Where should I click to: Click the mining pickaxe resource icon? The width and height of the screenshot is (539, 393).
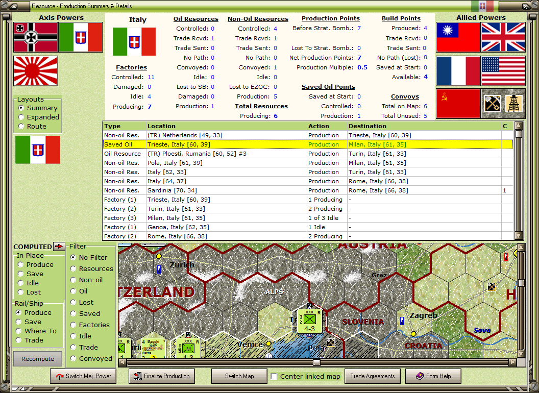[x=492, y=104]
